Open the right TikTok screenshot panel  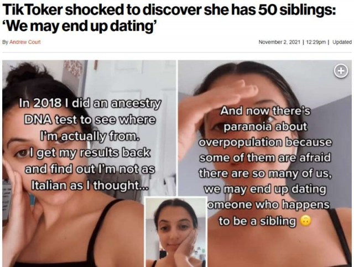coord(265,163)
